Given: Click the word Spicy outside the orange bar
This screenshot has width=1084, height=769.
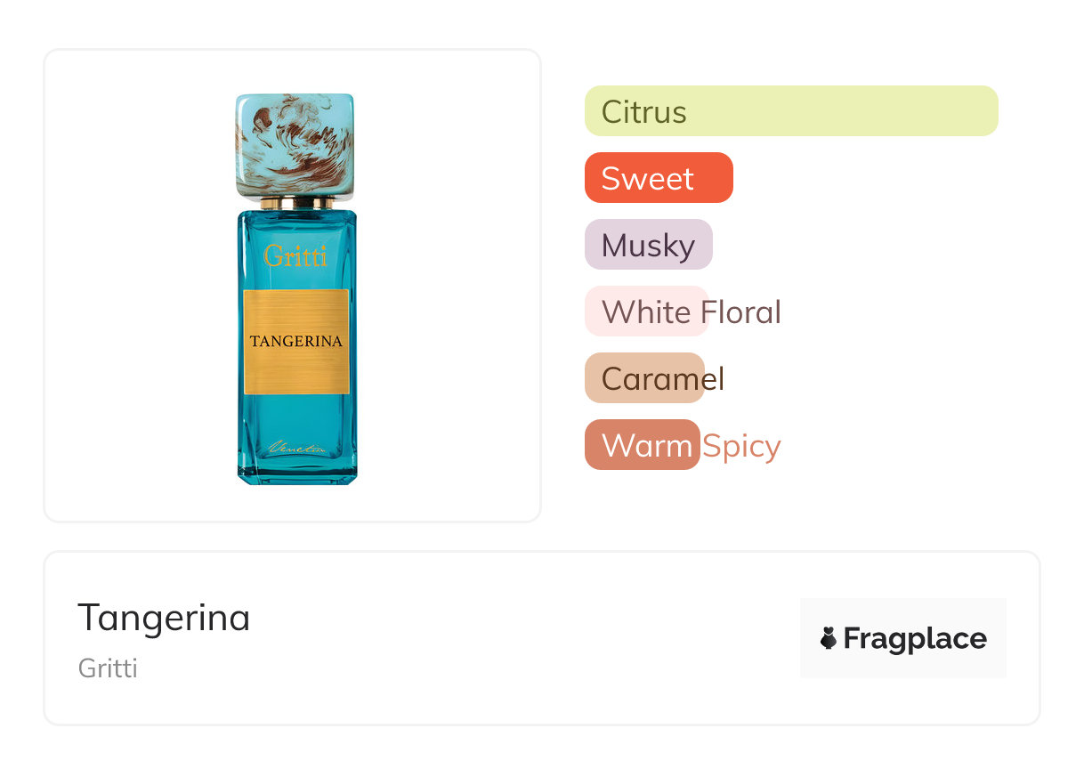Looking at the screenshot, I should coord(741,446).
